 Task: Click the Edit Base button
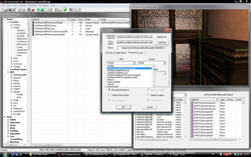click(162, 42)
